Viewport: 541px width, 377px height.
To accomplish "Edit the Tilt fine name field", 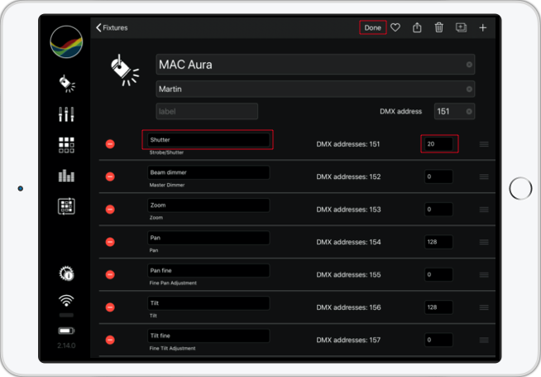I will tap(208, 336).
